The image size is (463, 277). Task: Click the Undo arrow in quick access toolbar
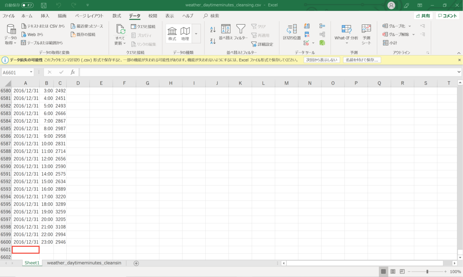click(58, 5)
